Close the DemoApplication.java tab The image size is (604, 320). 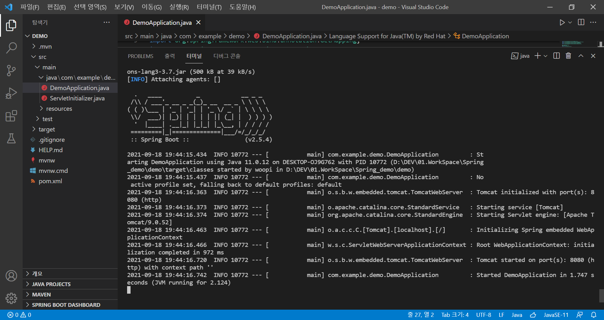tap(198, 22)
